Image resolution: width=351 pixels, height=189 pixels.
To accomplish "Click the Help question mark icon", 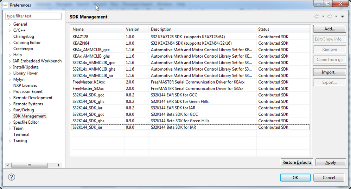I will (x=11, y=177).
